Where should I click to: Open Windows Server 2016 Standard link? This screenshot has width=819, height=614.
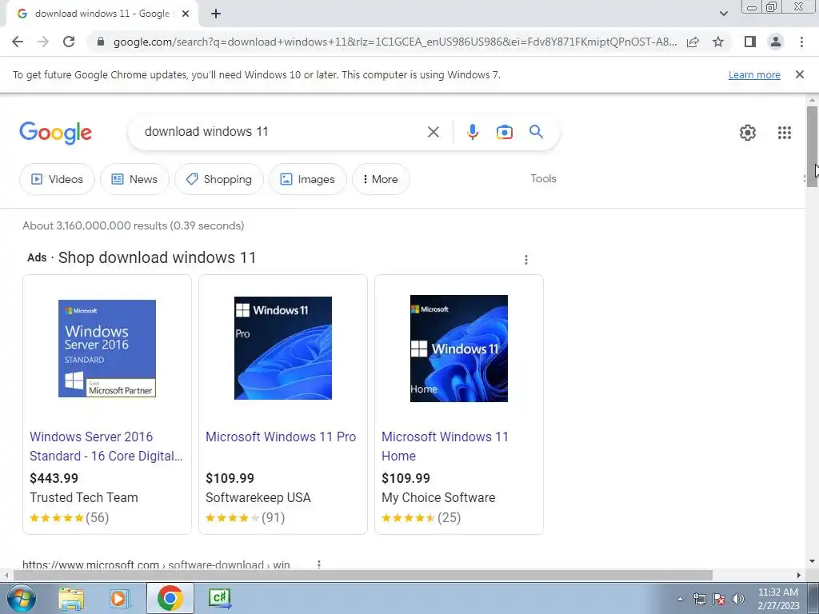[106, 446]
